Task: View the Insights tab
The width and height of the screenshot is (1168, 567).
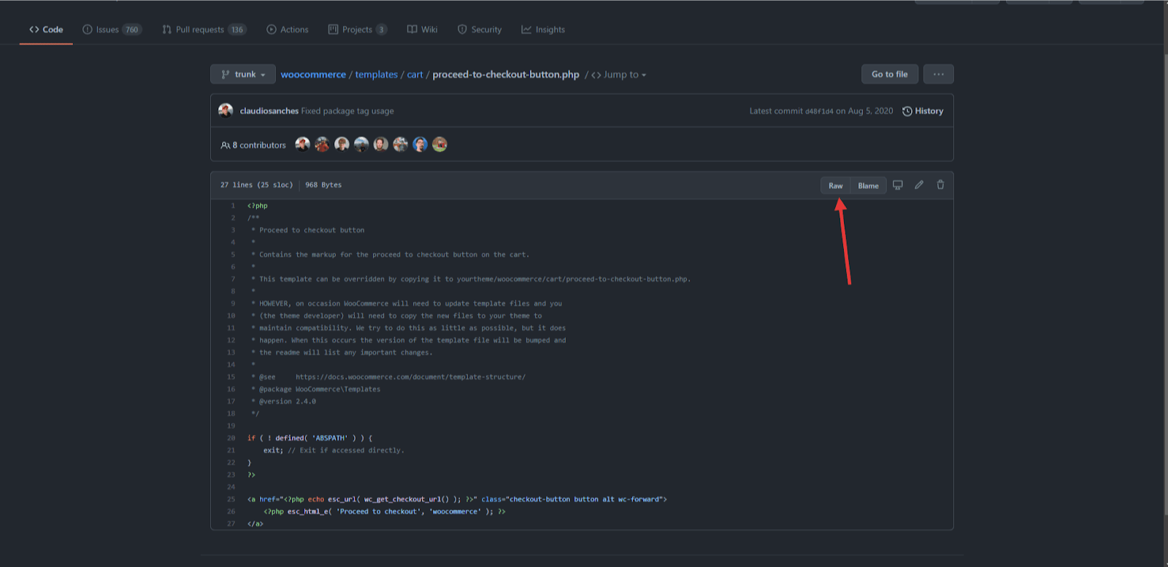Action: (x=543, y=29)
